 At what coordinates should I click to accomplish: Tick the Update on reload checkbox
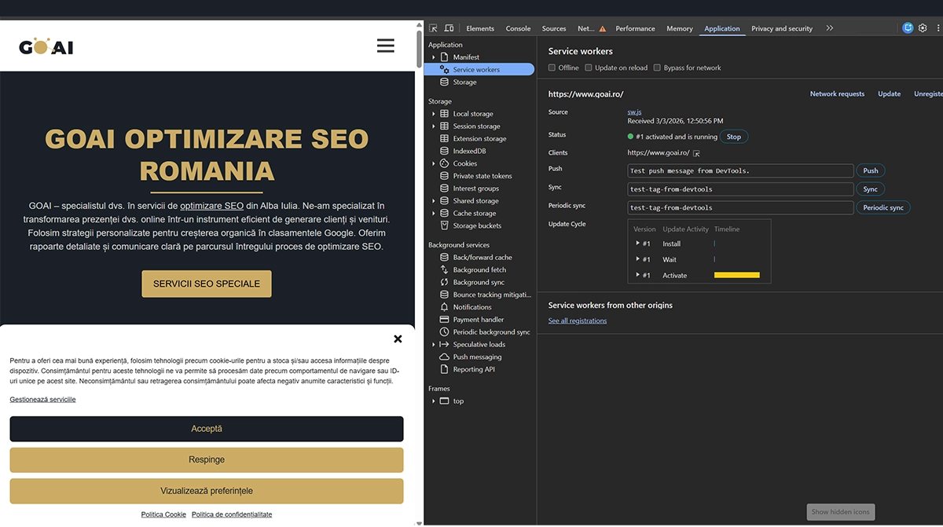tap(589, 68)
